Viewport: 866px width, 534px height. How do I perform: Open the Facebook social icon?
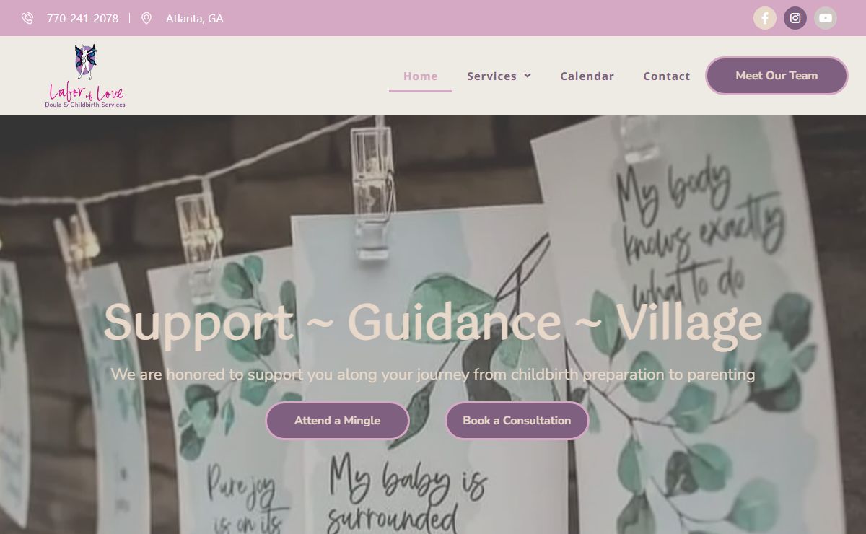click(765, 18)
